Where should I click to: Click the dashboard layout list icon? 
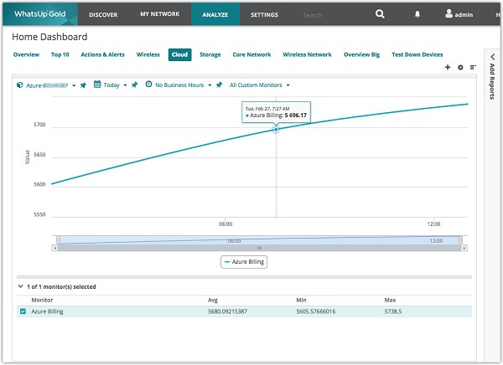473,67
